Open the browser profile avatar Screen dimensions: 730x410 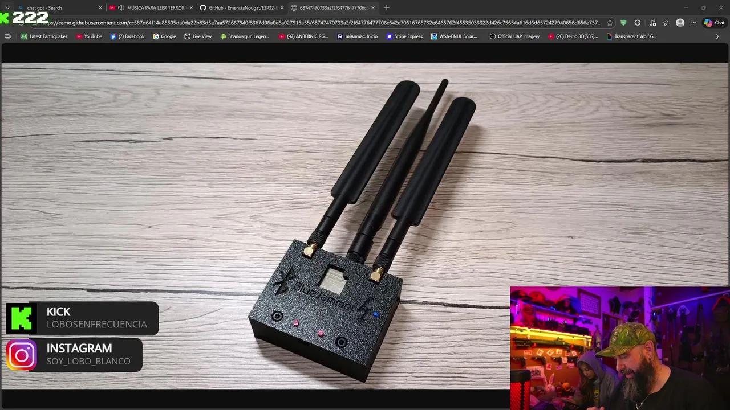680,23
